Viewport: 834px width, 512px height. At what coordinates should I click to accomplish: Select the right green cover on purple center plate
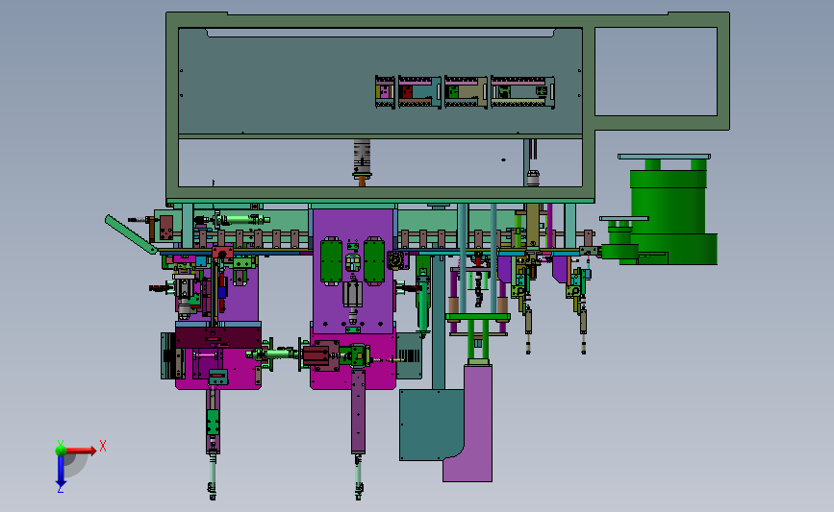point(374,260)
